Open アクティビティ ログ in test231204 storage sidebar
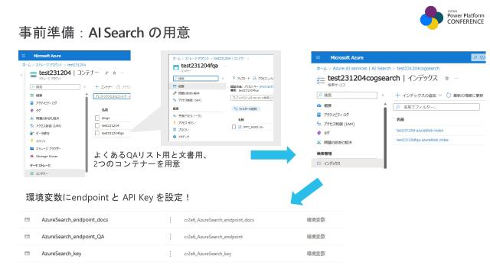The width and height of the screenshot is (490, 275). coord(46,103)
